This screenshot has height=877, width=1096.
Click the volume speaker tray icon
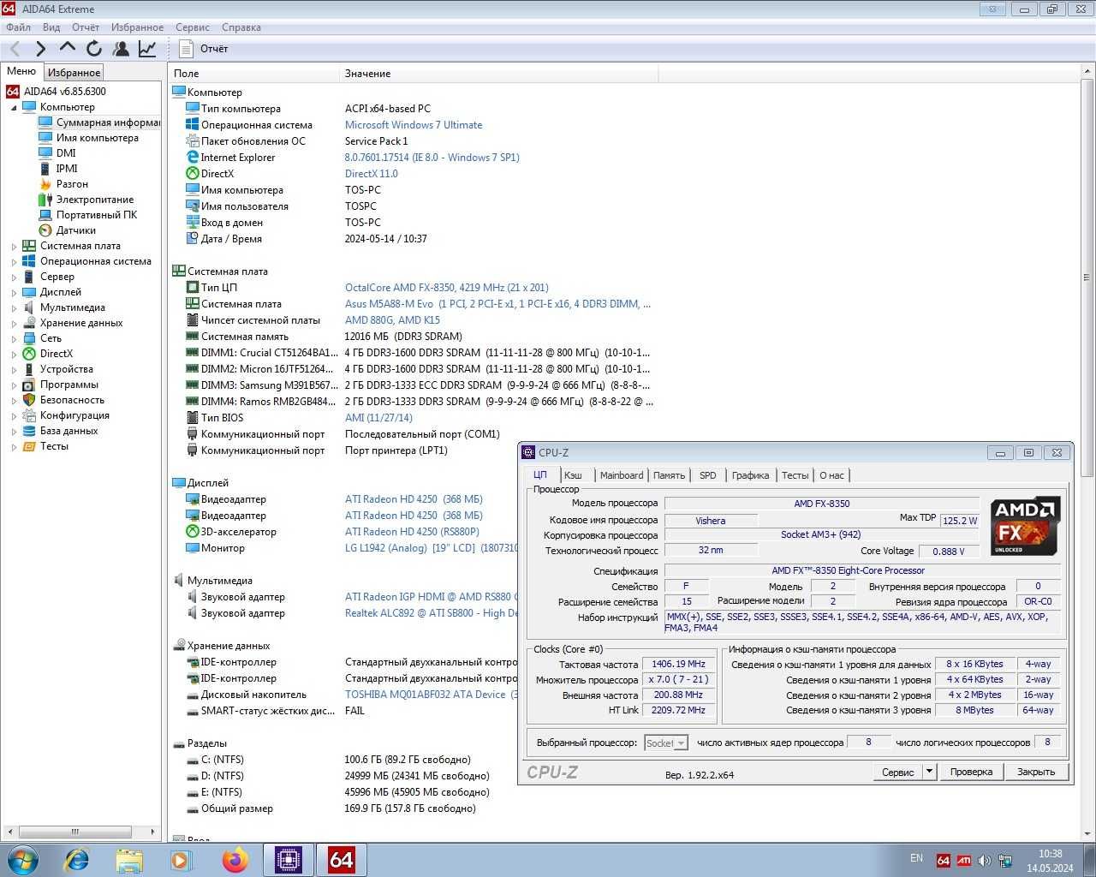point(984,860)
